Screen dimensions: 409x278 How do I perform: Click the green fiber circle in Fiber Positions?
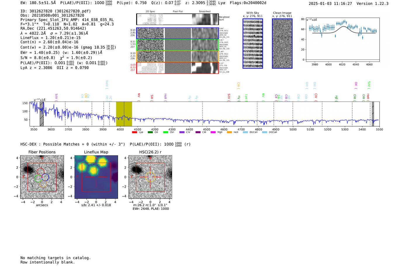(38, 179)
